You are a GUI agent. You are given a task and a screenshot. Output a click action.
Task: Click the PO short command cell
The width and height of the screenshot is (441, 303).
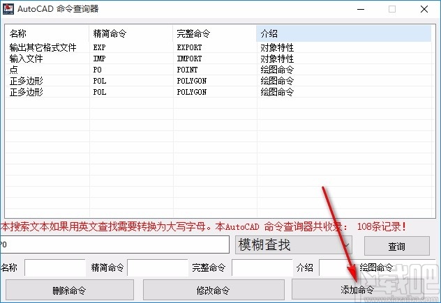97,70
